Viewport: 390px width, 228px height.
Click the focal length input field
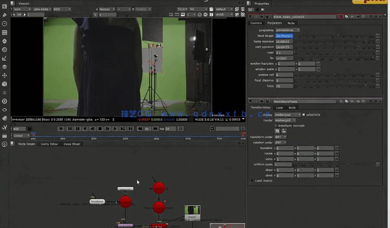[x=285, y=36]
